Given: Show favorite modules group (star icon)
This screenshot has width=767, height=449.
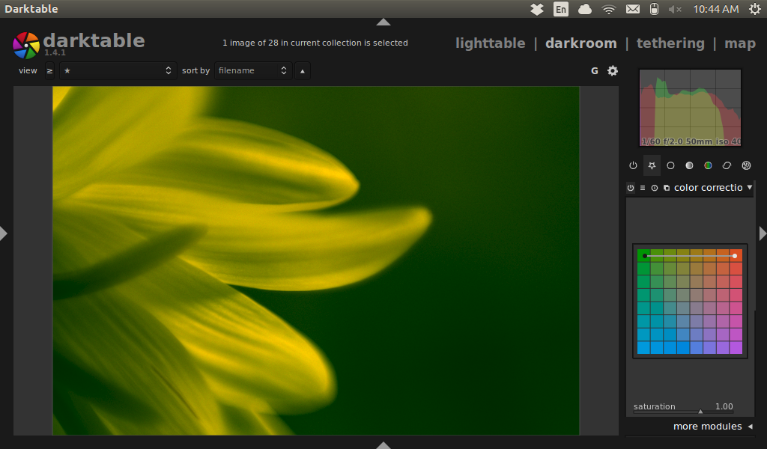Looking at the screenshot, I should (x=652, y=165).
